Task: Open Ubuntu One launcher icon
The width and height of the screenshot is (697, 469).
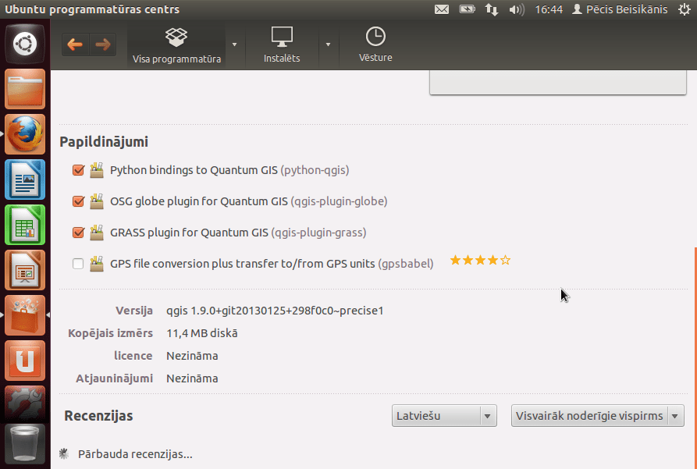Action: [x=25, y=361]
